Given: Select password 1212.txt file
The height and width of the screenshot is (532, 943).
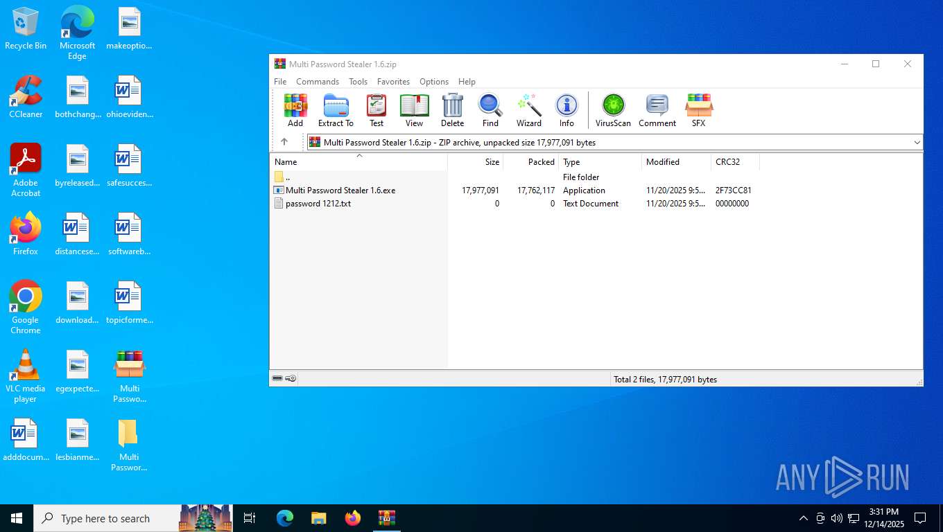Looking at the screenshot, I should (318, 204).
